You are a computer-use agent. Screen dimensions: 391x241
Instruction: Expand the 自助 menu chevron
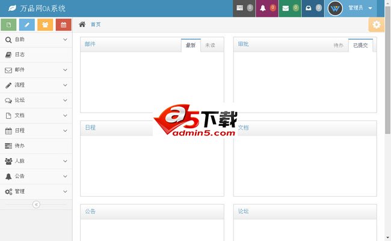click(65, 40)
